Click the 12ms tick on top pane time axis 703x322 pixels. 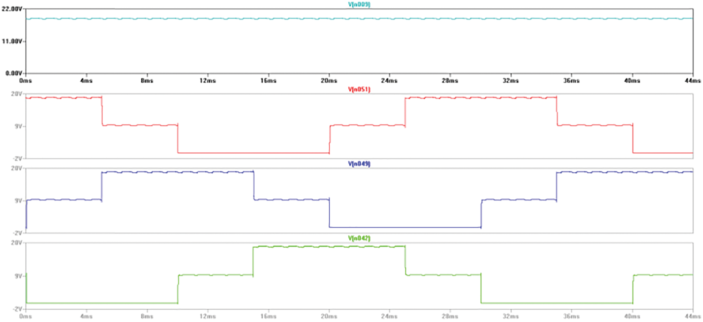click(207, 80)
